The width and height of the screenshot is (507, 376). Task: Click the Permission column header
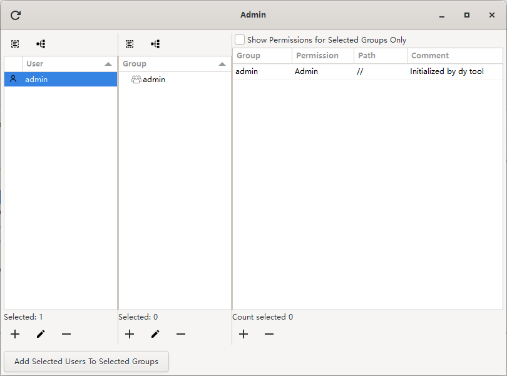coord(321,55)
